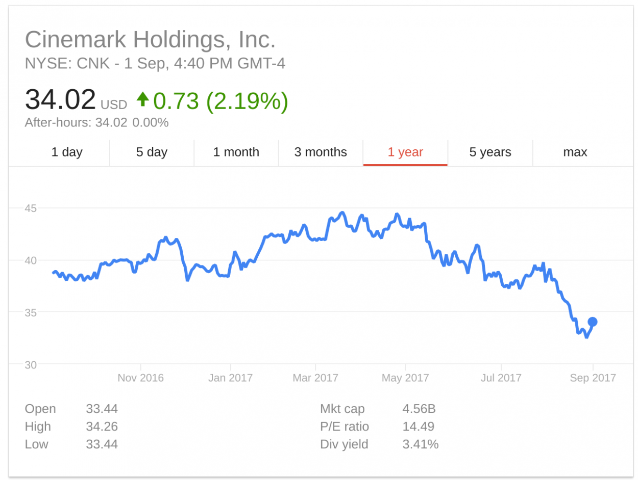Open the 1 month price chart
This screenshot has height=480, width=638.
236,152
